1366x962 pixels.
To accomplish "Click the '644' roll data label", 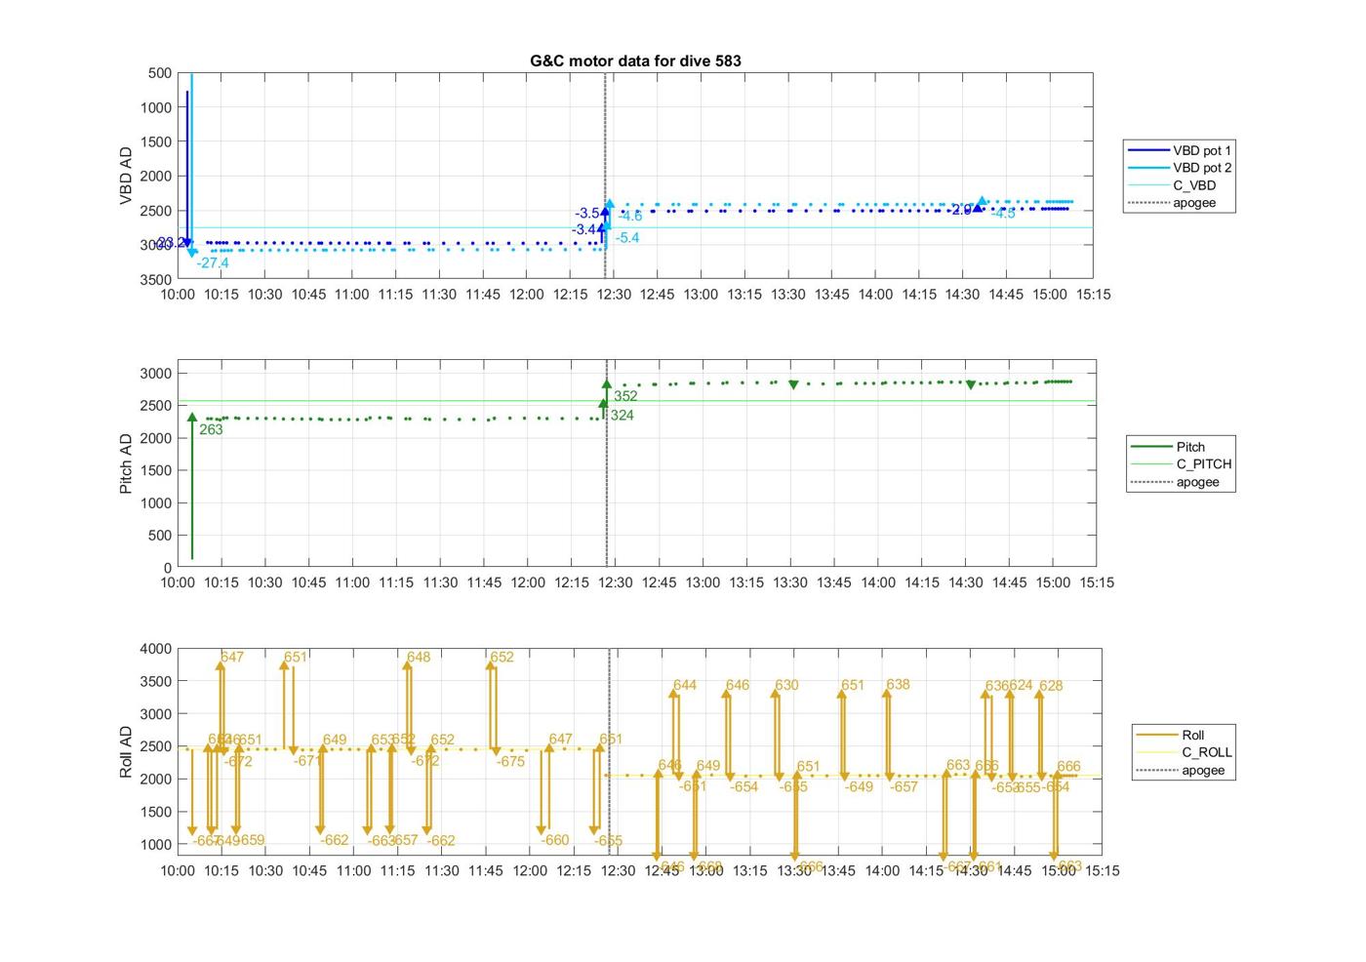I will [x=685, y=685].
